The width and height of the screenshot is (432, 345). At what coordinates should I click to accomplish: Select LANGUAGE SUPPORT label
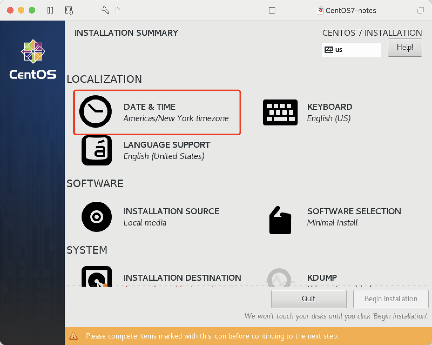click(x=167, y=145)
